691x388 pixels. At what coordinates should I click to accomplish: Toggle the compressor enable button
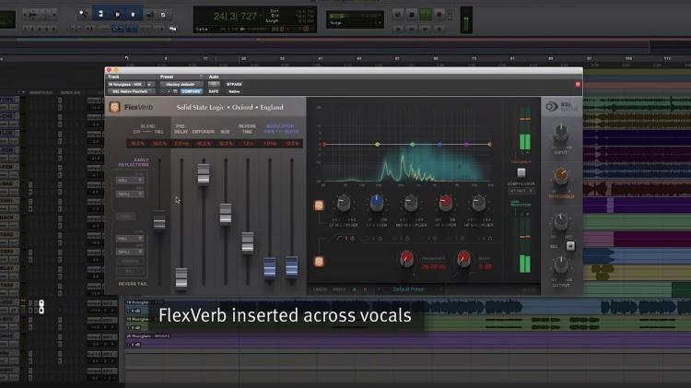(521, 172)
